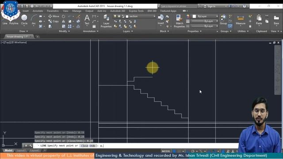The width and height of the screenshot is (283, 159).
Task: Click the command line input field
Action: tap(135, 146)
